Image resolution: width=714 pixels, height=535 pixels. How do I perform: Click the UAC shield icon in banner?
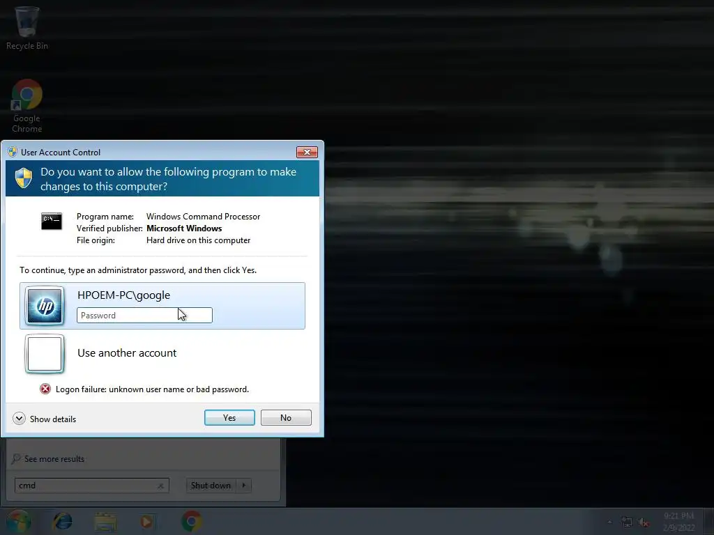click(24, 178)
